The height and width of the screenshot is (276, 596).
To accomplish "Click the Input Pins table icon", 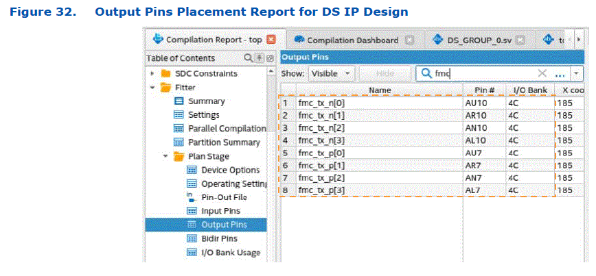I will 192,211.
